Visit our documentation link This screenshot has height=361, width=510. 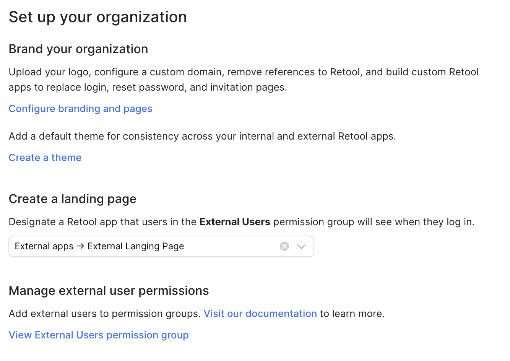[260, 314]
